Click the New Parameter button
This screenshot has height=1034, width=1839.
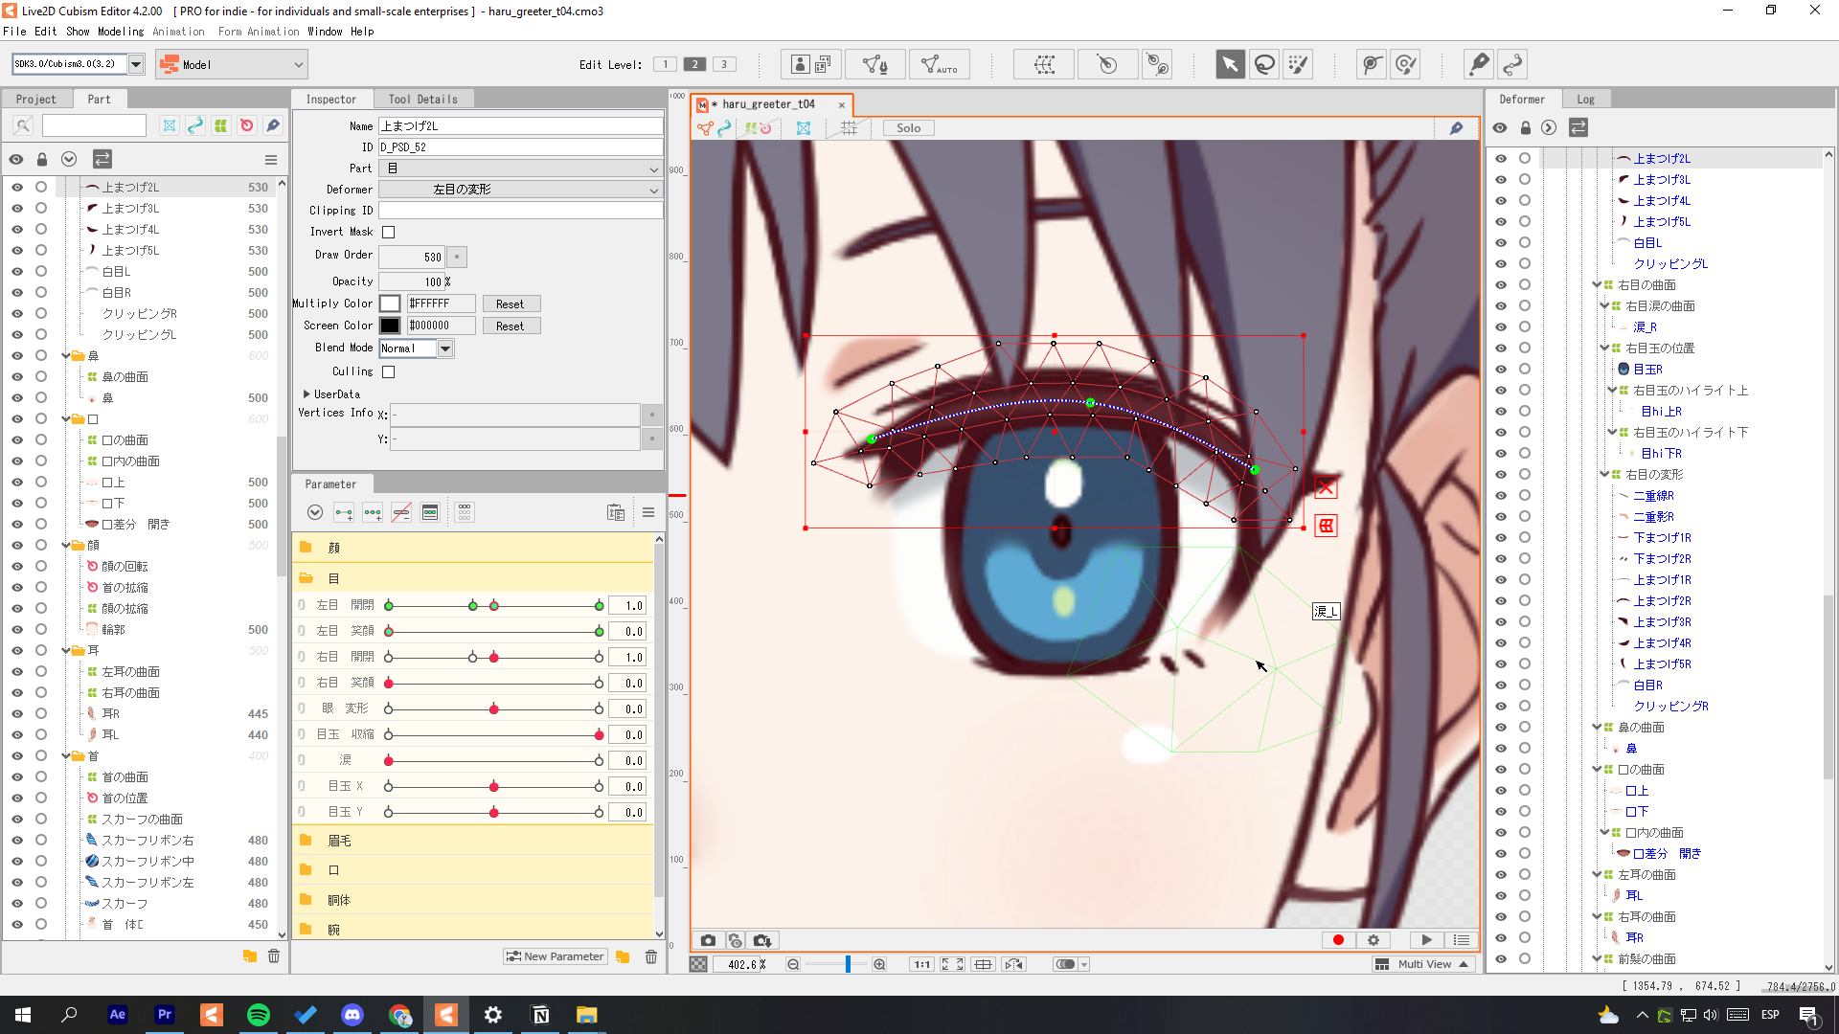pyautogui.click(x=556, y=956)
